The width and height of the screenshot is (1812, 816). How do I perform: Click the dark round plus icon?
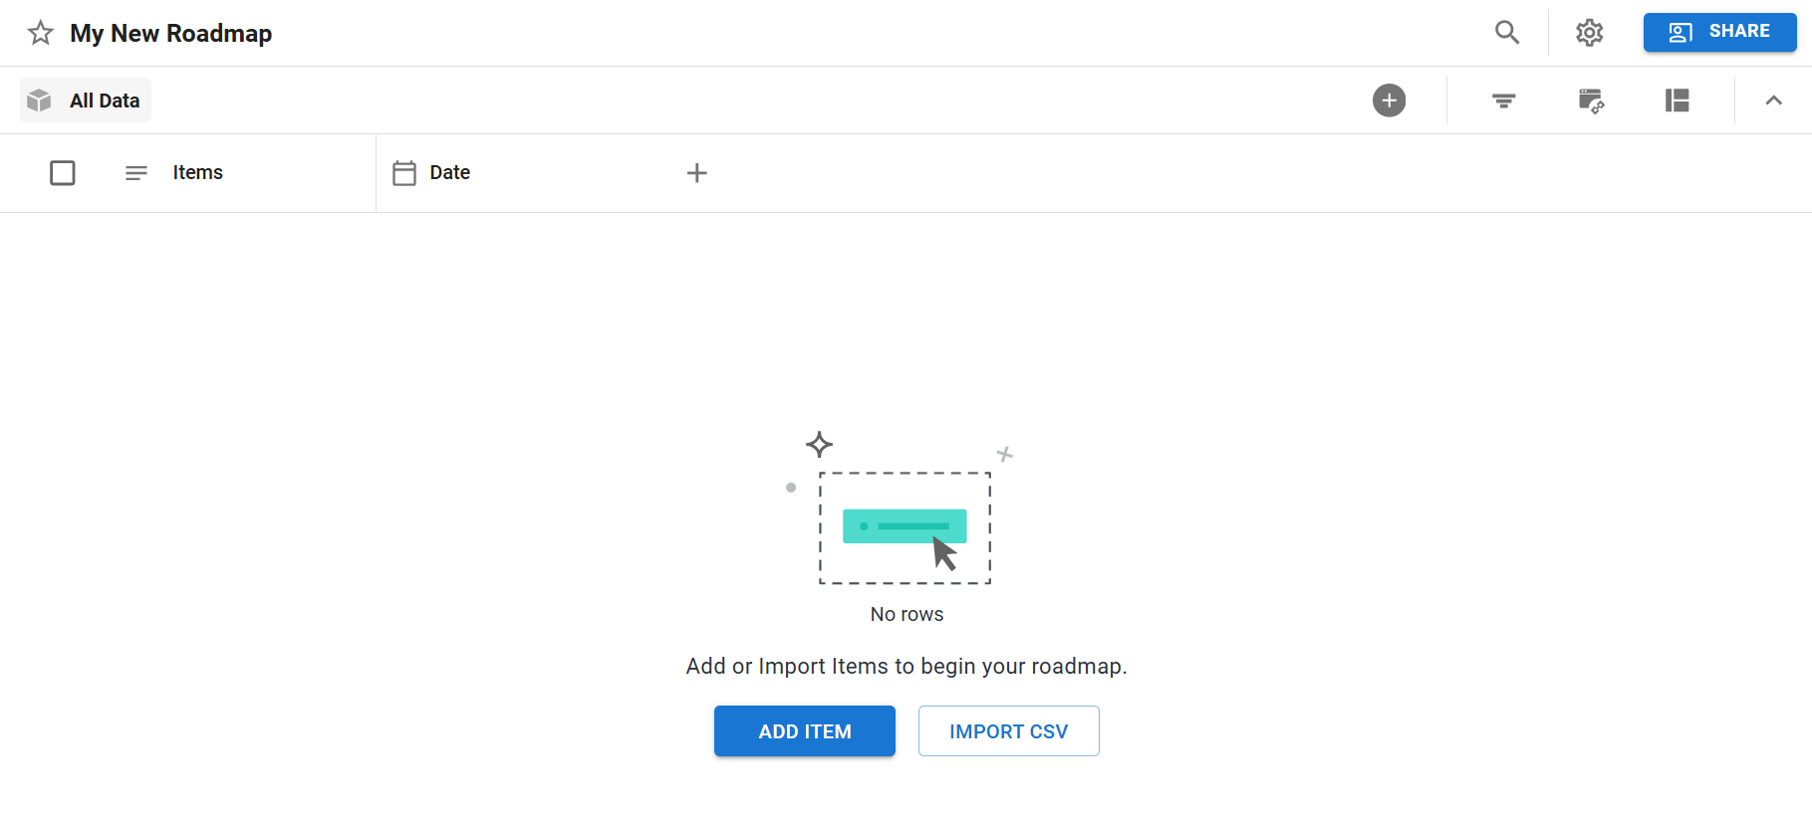(x=1389, y=101)
